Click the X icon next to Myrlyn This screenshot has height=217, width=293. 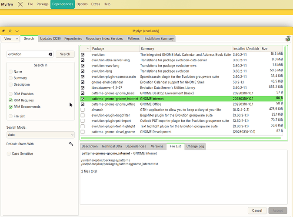(20, 4)
